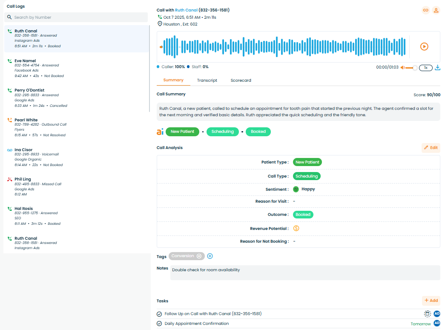Mark Follow Up on Call task complete
Viewport: 445px width, 330px height.
(160, 314)
